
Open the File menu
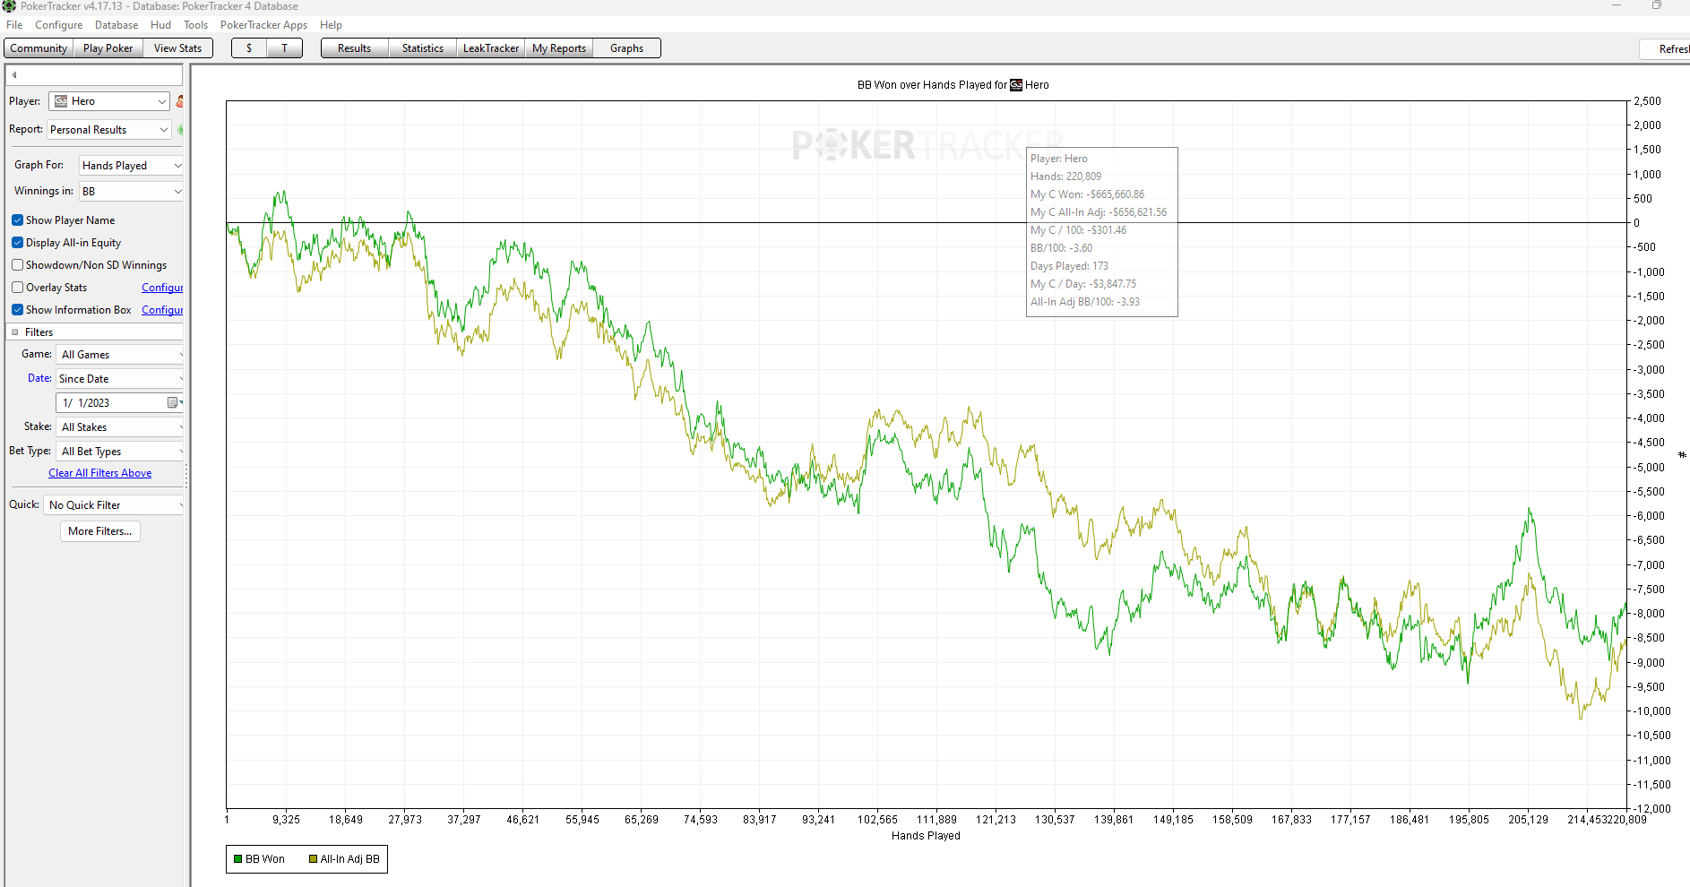point(14,25)
